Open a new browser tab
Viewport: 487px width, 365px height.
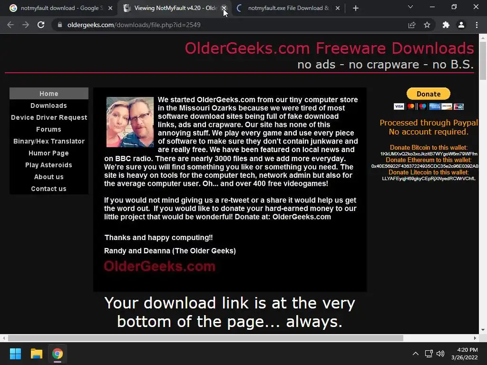tap(356, 8)
